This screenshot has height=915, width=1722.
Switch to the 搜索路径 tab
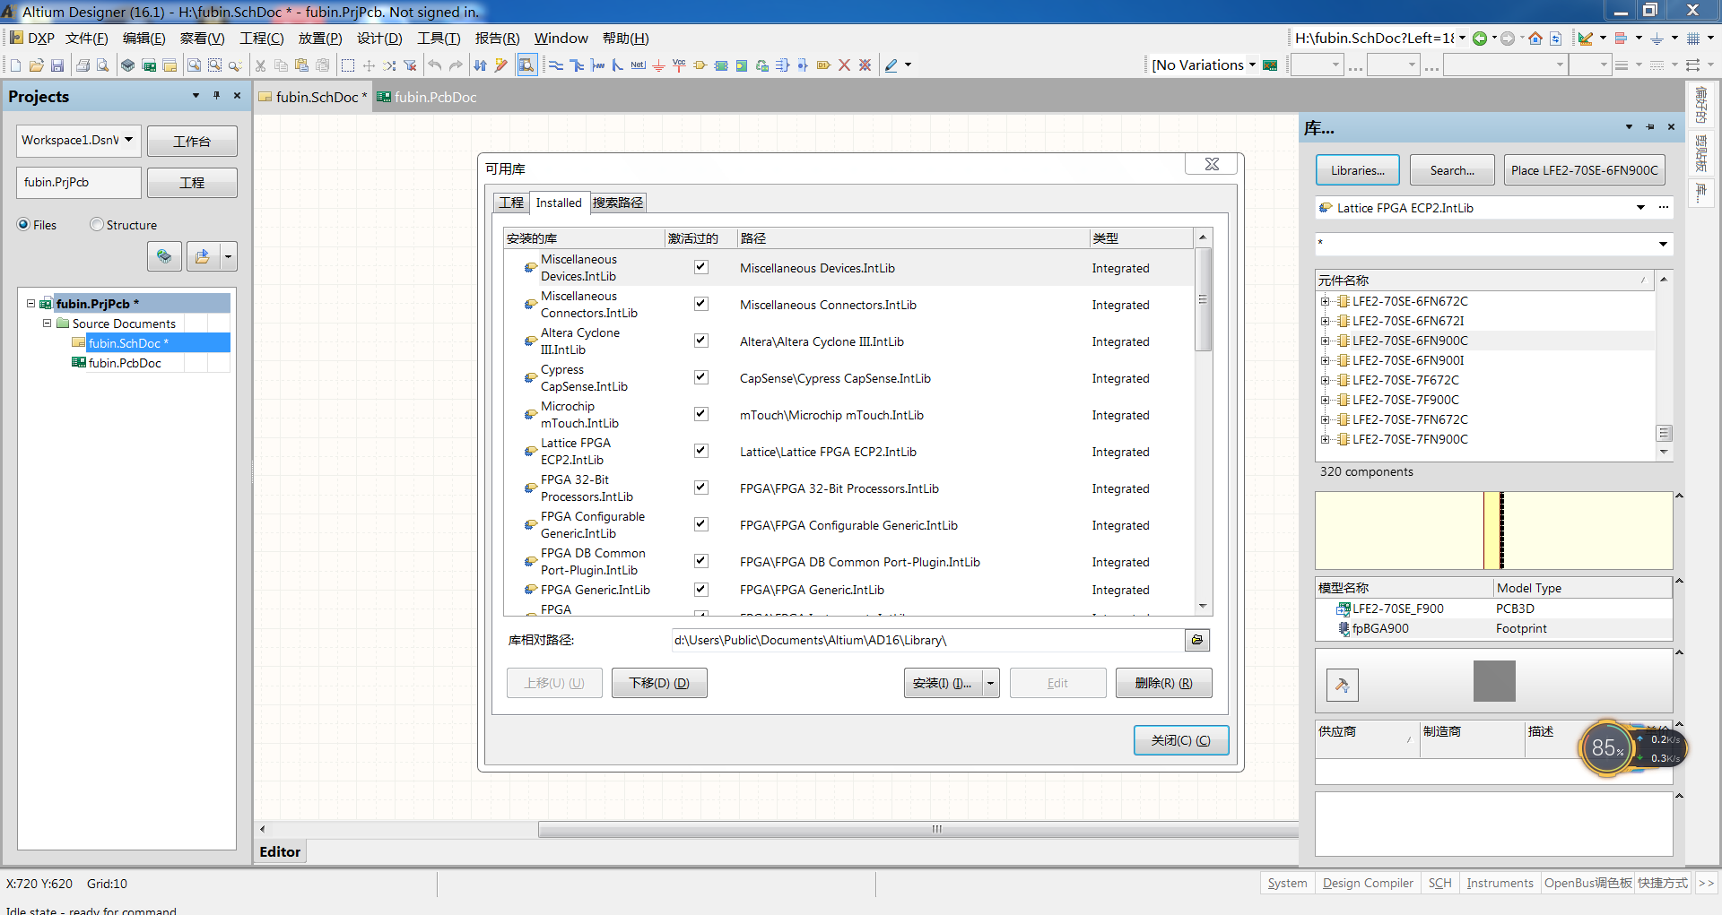tap(618, 203)
